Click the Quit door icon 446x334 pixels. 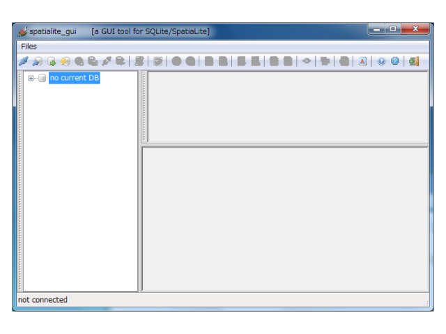(414, 61)
